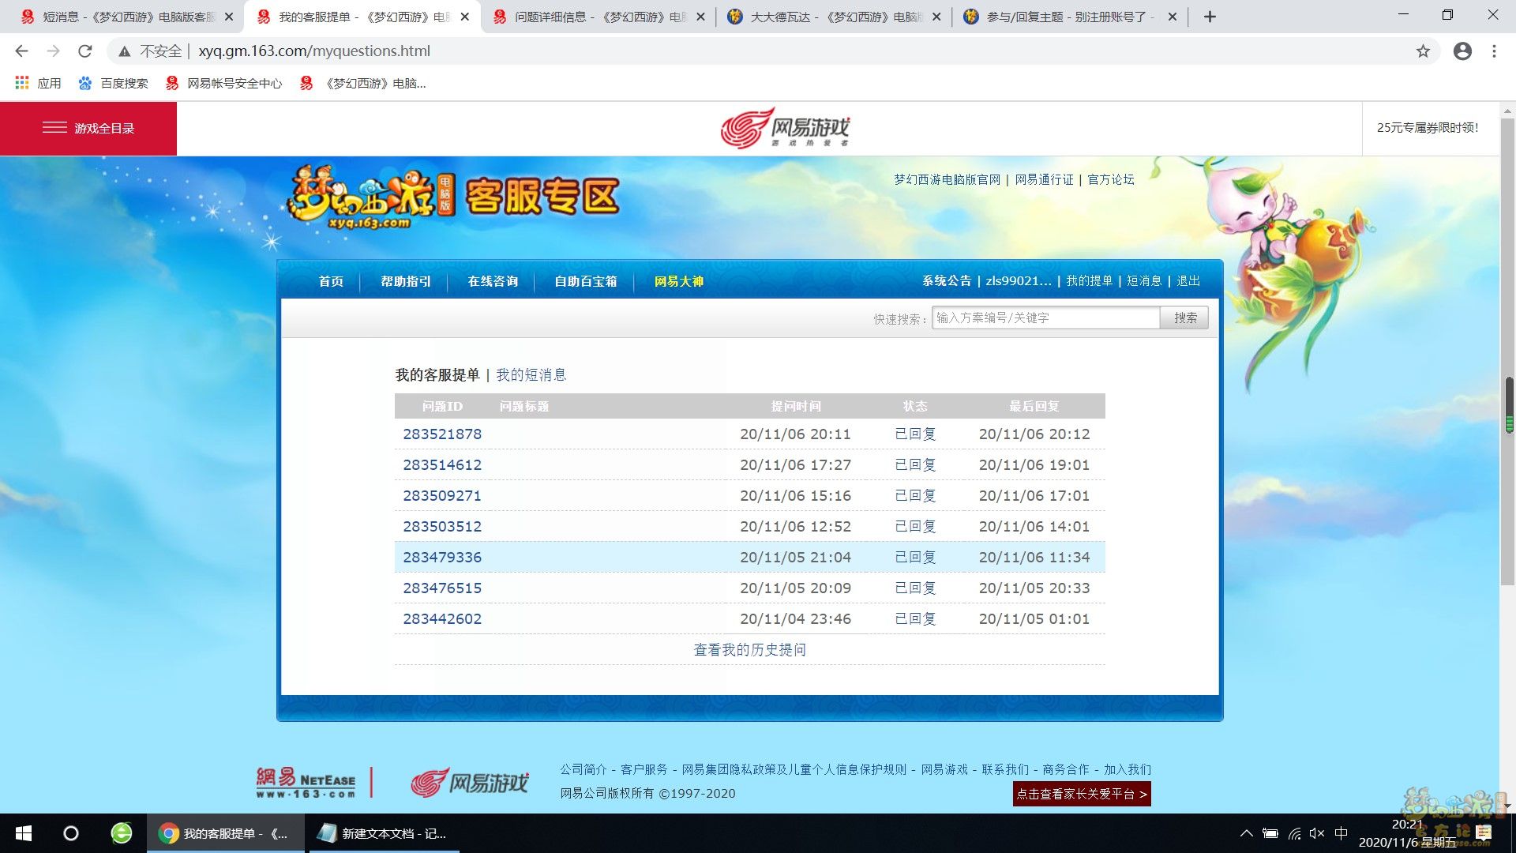Click the 应用 apps grid bookmark icon
The image size is (1516, 853).
pyautogui.click(x=22, y=83)
